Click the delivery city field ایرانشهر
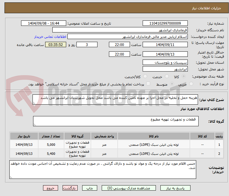 pos(165,69)
